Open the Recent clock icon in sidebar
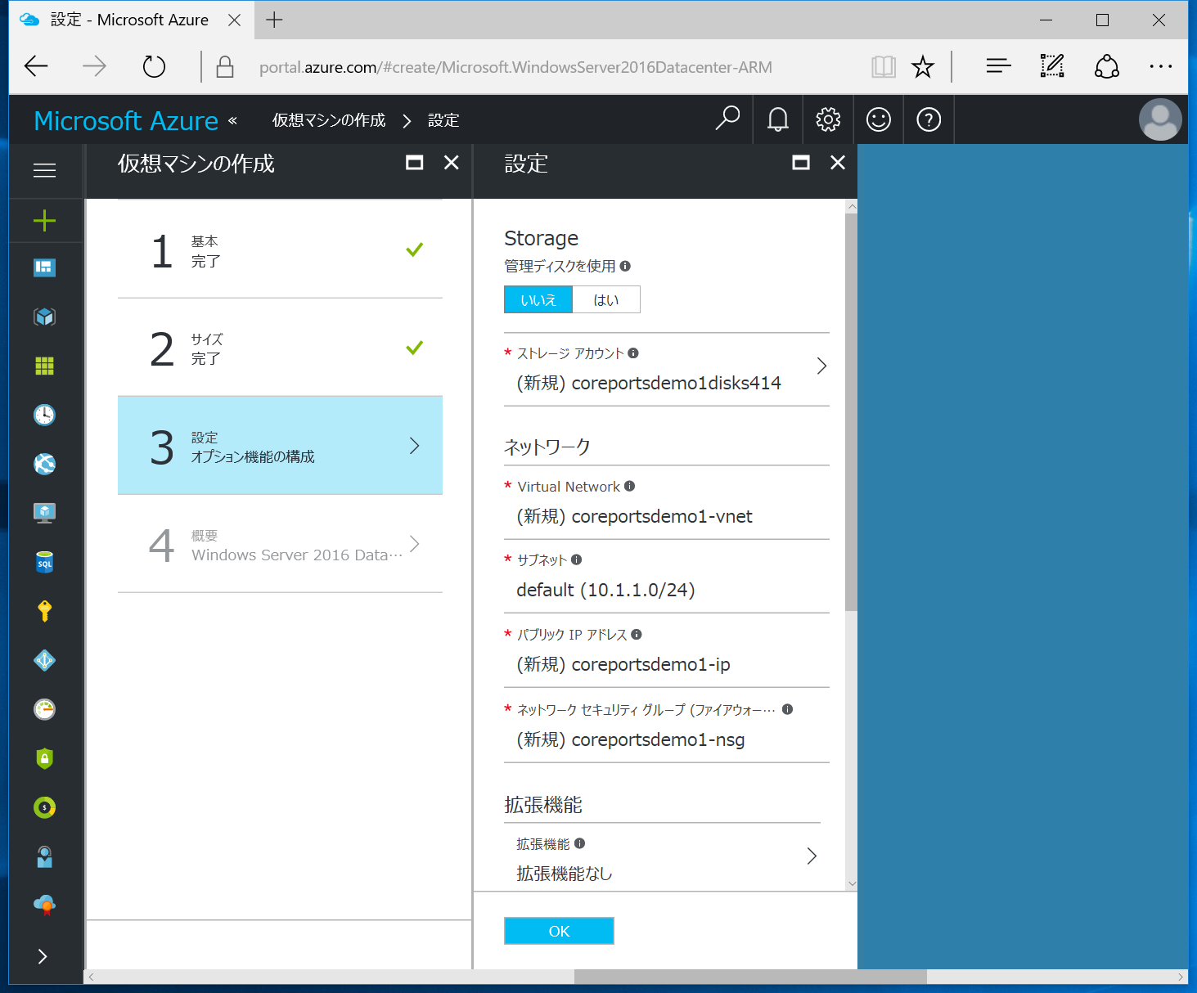 coord(44,415)
